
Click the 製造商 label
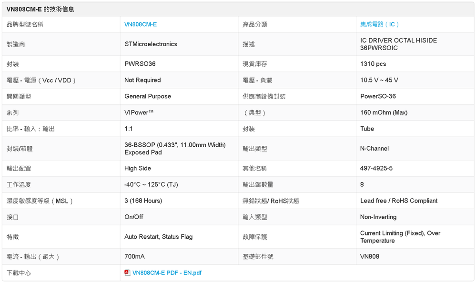tap(16, 44)
